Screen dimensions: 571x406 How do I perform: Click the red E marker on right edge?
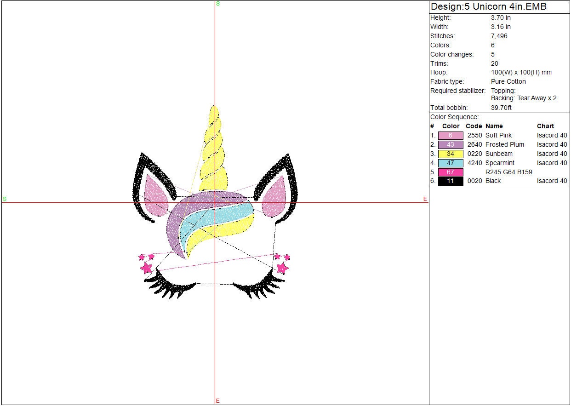pos(425,199)
